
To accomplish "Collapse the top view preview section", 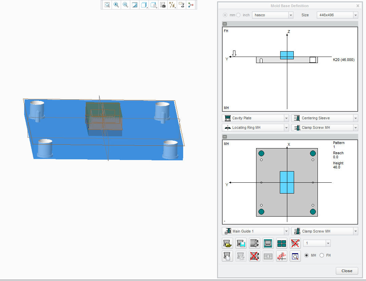I will point(225,137).
